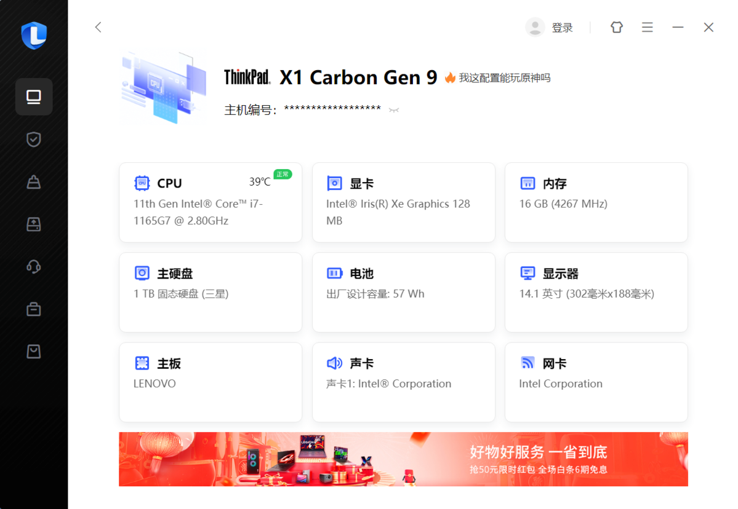Open the 声卡 sound card panel
Screen dimensions: 738x509
coord(403,382)
